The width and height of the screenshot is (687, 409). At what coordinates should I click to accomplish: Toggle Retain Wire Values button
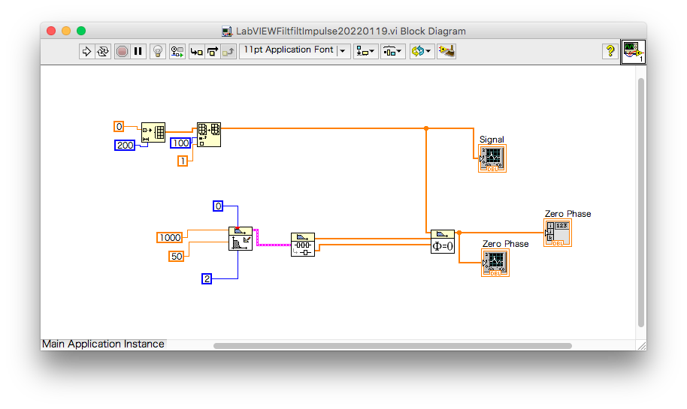pos(177,52)
